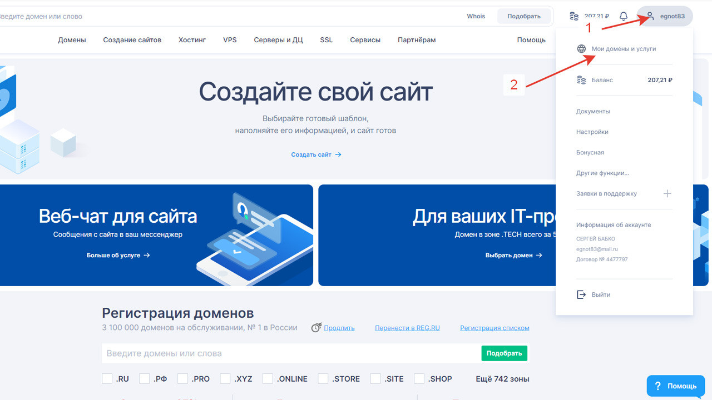The width and height of the screenshot is (712, 400).
Task: Check the .ONLINE domain zone
Action: (267, 378)
